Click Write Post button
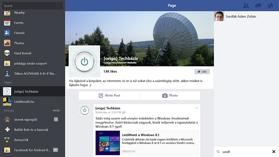The width and height of the screenshot is (279, 157). click(x=109, y=95)
